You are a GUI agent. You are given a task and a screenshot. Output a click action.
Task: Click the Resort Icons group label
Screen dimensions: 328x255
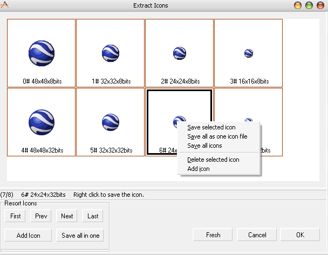click(x=20, y=203)
